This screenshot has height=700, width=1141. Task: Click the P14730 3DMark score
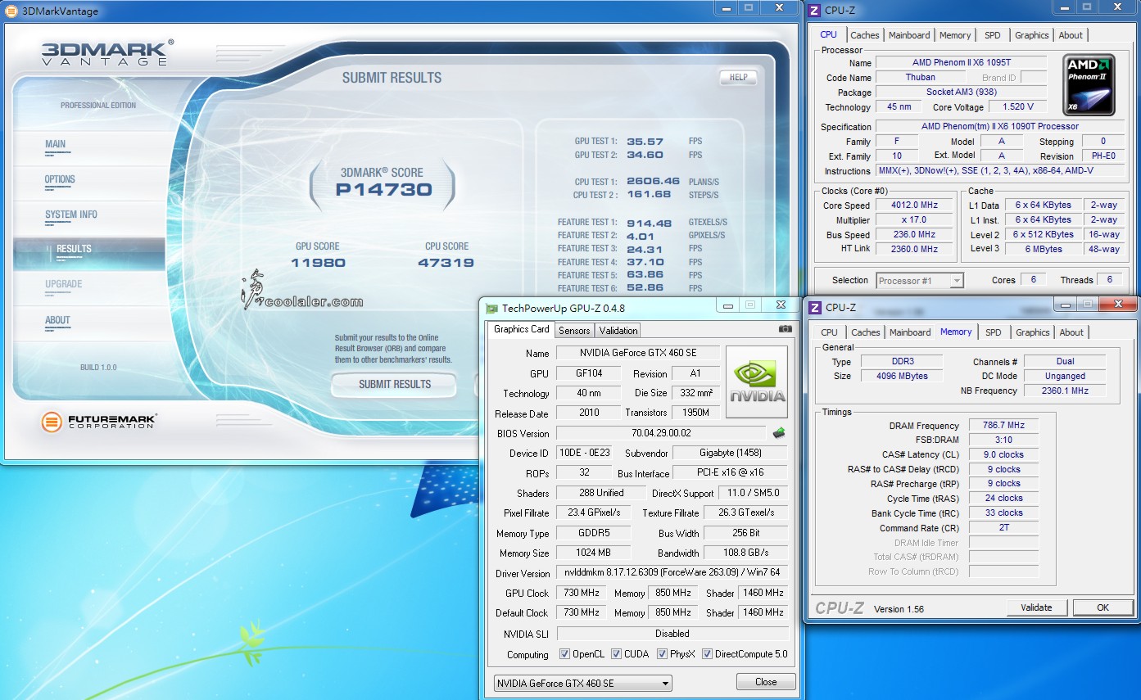coord(383,190)
